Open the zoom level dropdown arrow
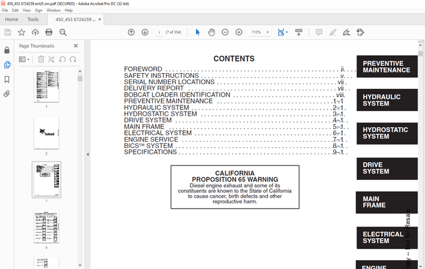The image size is (425, 269). point(267,32)
